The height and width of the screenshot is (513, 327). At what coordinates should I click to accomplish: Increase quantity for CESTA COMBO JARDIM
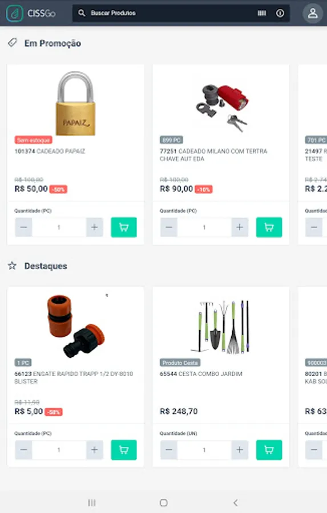240,450
